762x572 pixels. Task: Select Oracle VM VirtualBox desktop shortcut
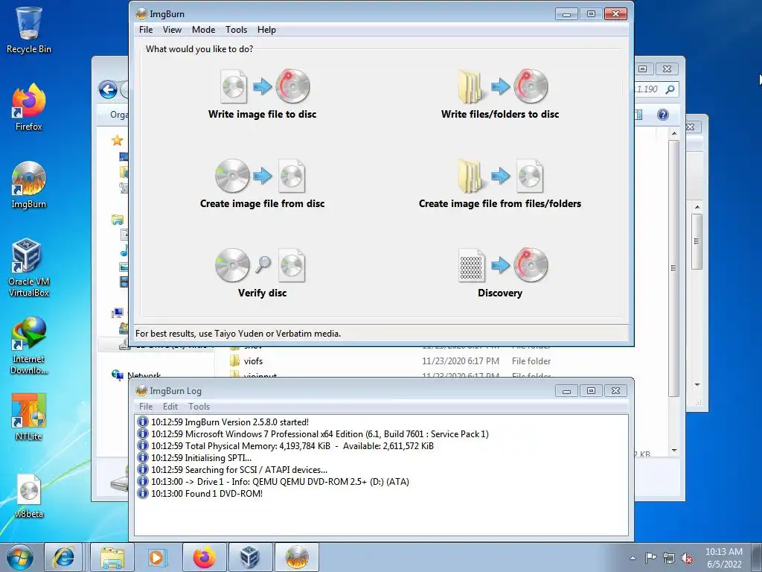tap(29, 267)
